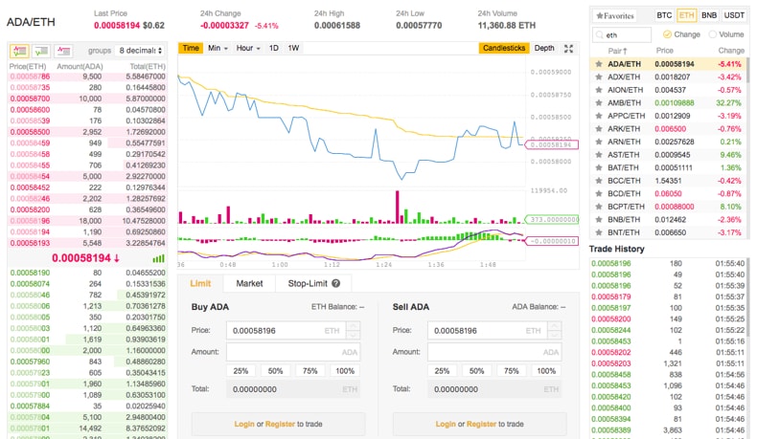Select the sell orders only view icon
The height and width of the screenshot is (439, 757).
coord(63,51)
